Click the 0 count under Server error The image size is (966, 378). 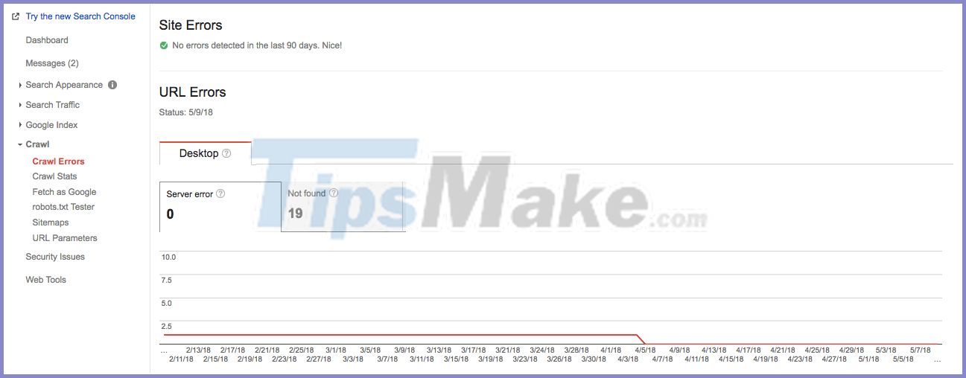(x=171, y=214)
